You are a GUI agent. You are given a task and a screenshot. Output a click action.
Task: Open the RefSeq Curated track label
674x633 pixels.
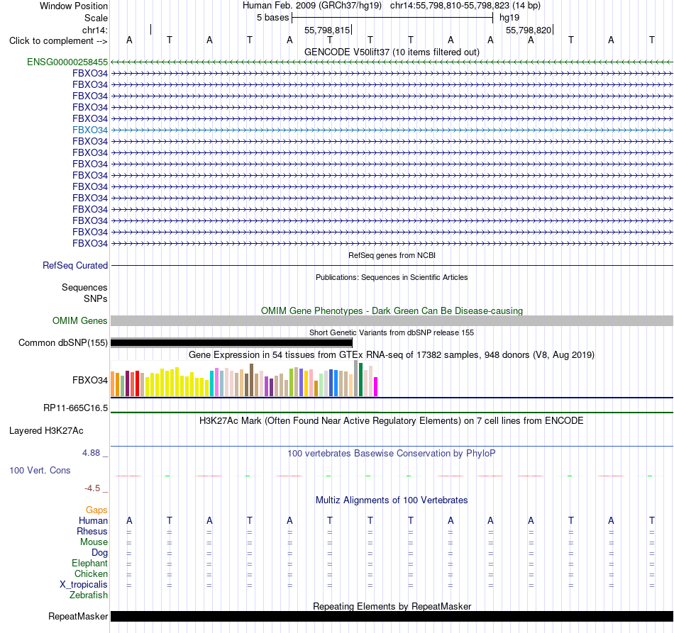pos(75,265)
